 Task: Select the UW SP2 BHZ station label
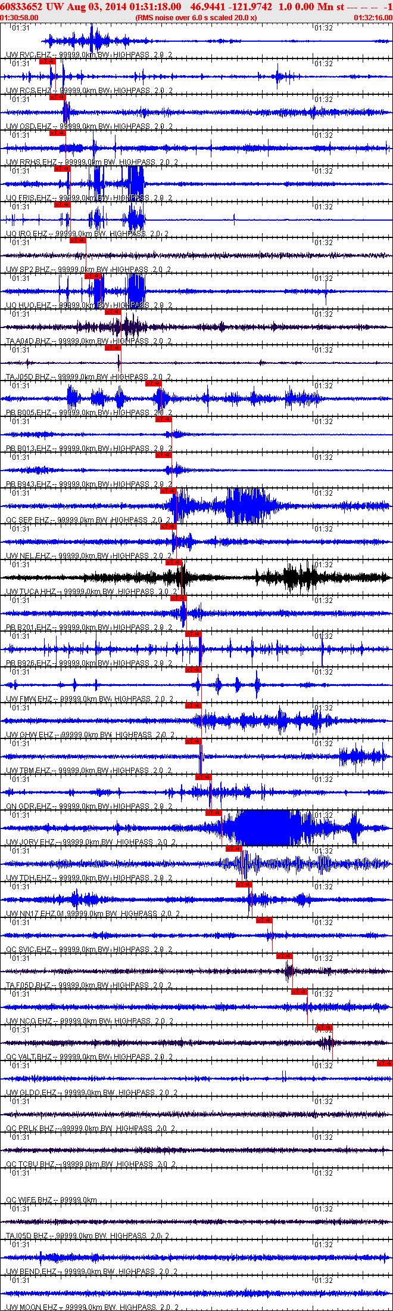pyautogui.click(x=89, y=270)
